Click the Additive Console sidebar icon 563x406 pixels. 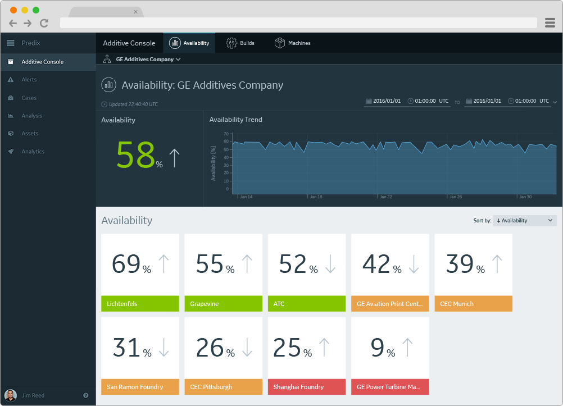pos(11,62)
